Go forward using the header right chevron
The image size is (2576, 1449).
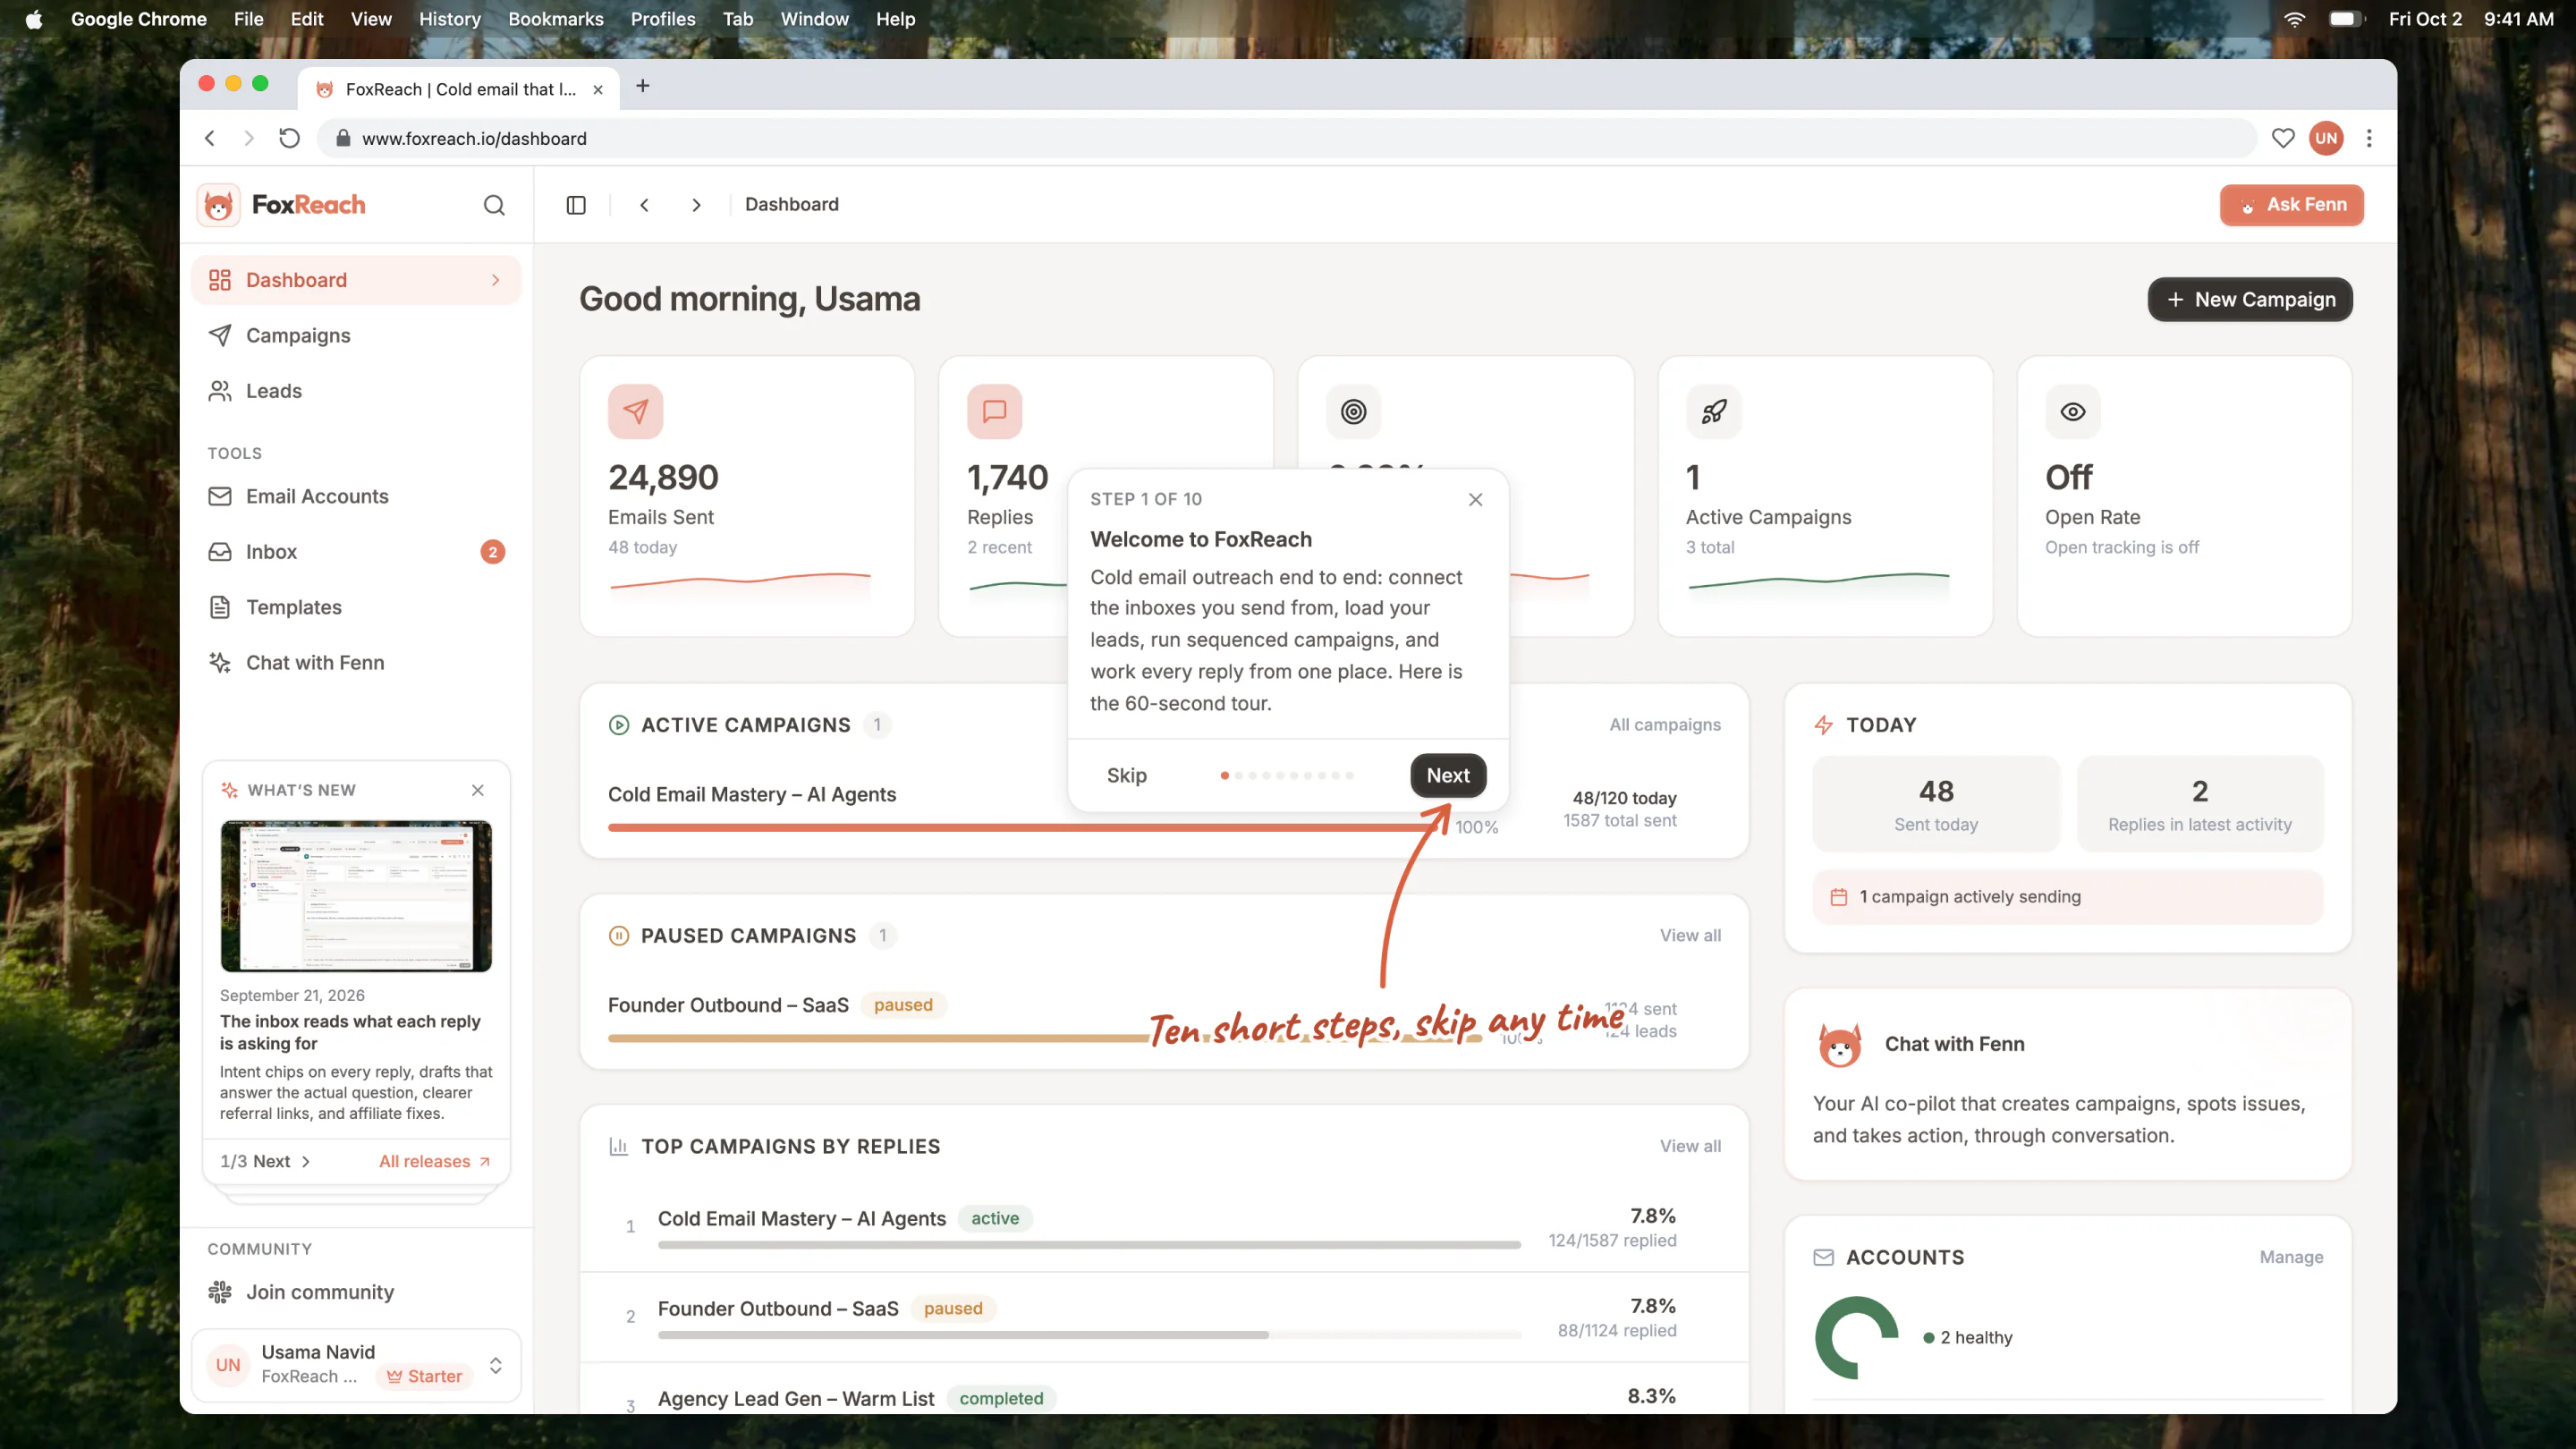[x=696, y=205]
